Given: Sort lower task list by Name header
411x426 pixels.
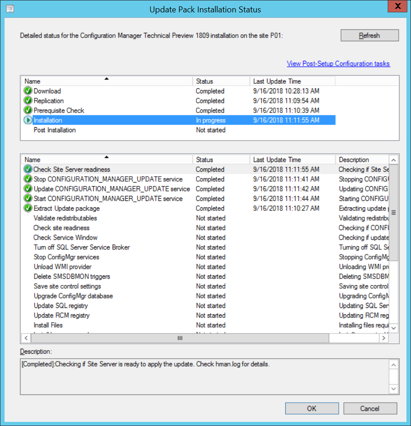Looking at the screenshot, I should tap(107, 160).
